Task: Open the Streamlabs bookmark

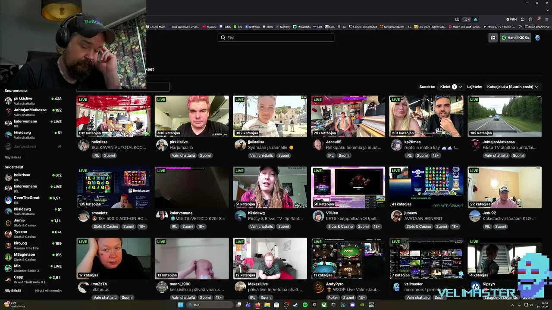Action: click(x=302, y=27)
